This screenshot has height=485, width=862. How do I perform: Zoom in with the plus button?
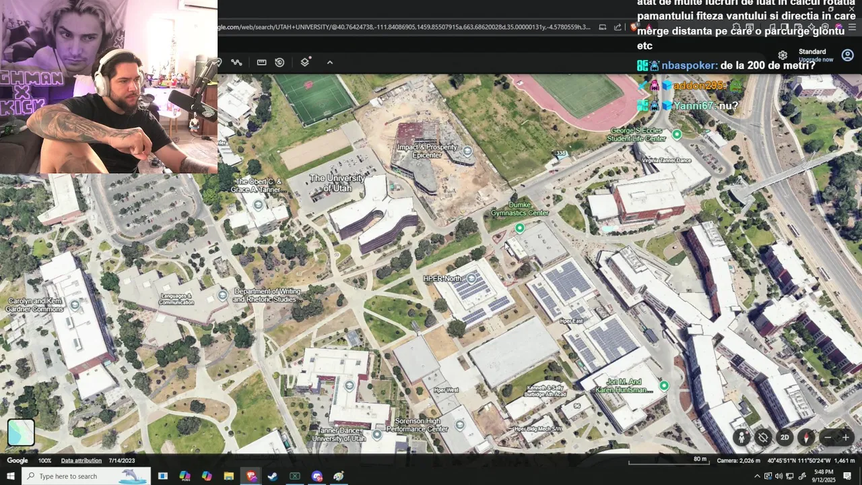(846, 437)
